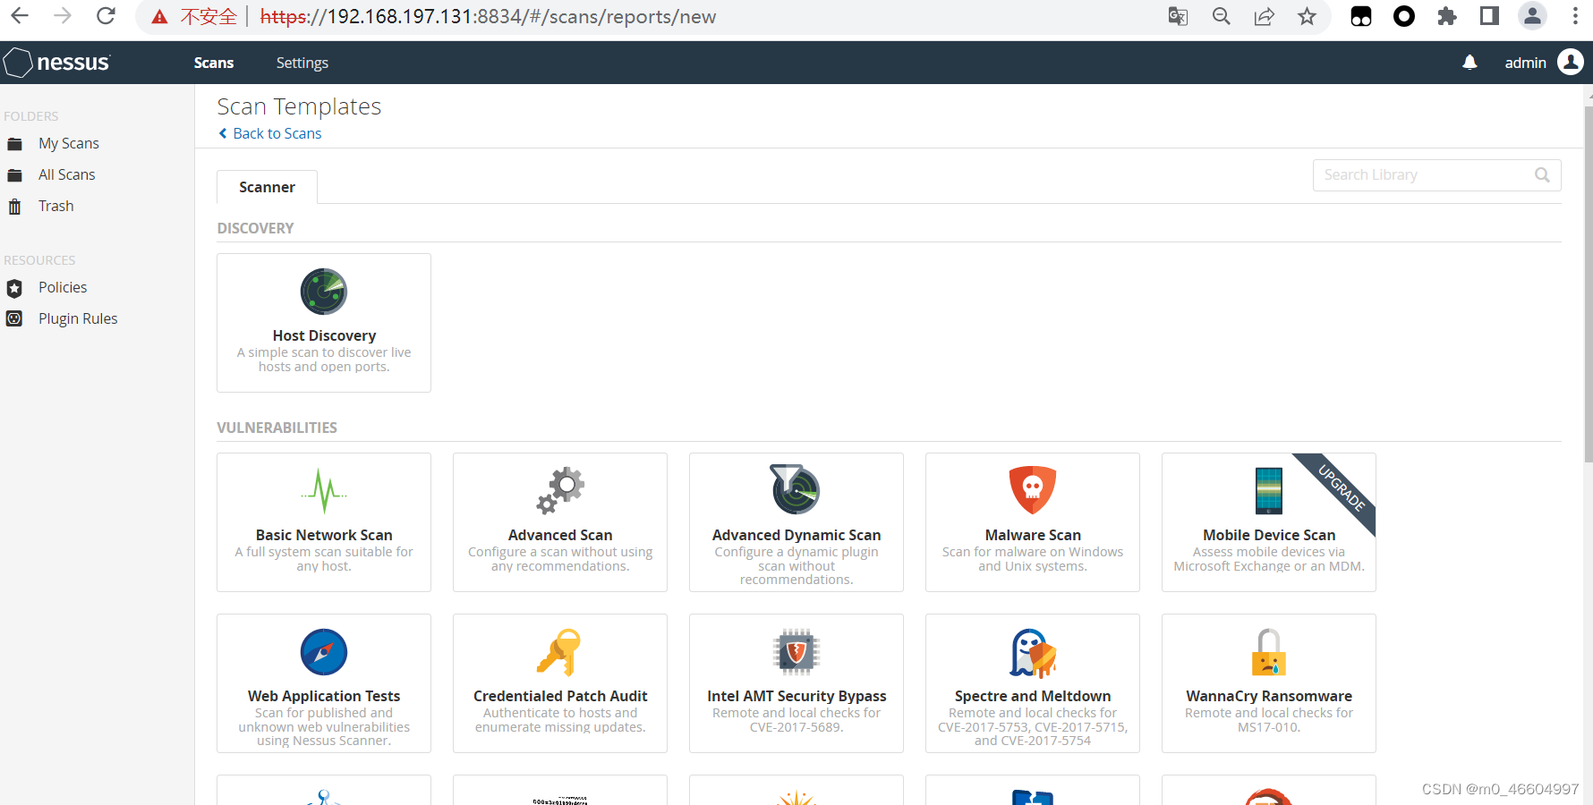The height and width of the screenshot is (805, 1593).
Task: Click the WannaCry Ransomware padlock icon
Action: 1269,652
